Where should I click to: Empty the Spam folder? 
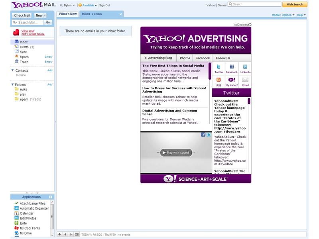coord(49,57)
